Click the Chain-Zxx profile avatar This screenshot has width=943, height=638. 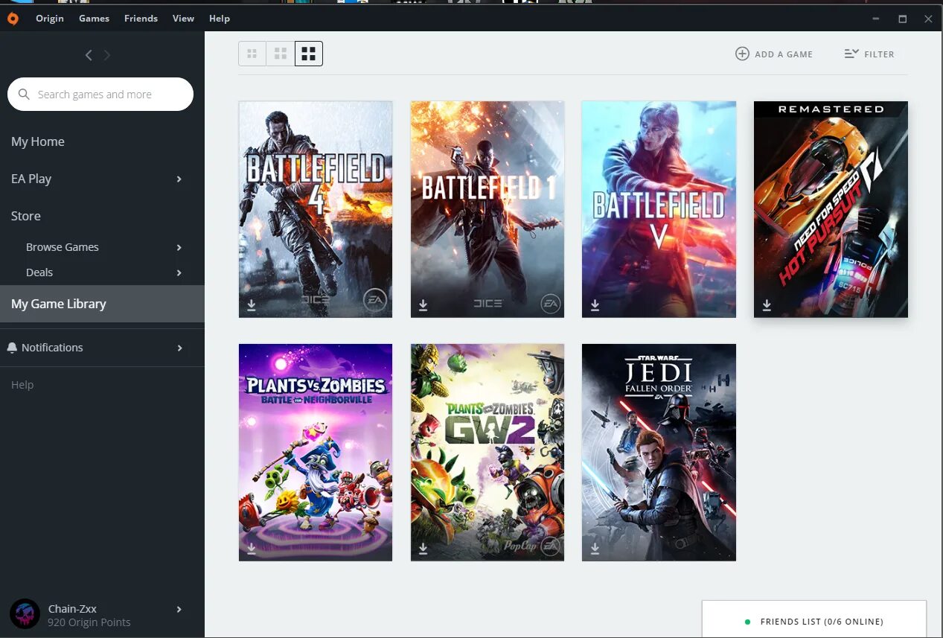coord(25,613)
